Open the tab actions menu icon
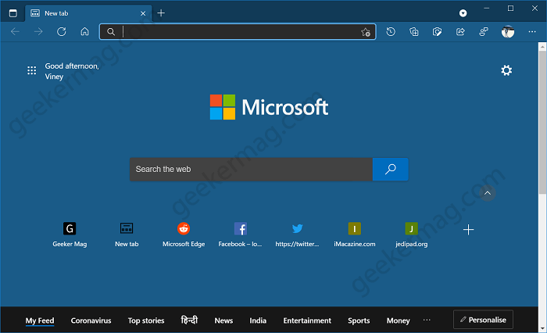 [x=13, y=13]
